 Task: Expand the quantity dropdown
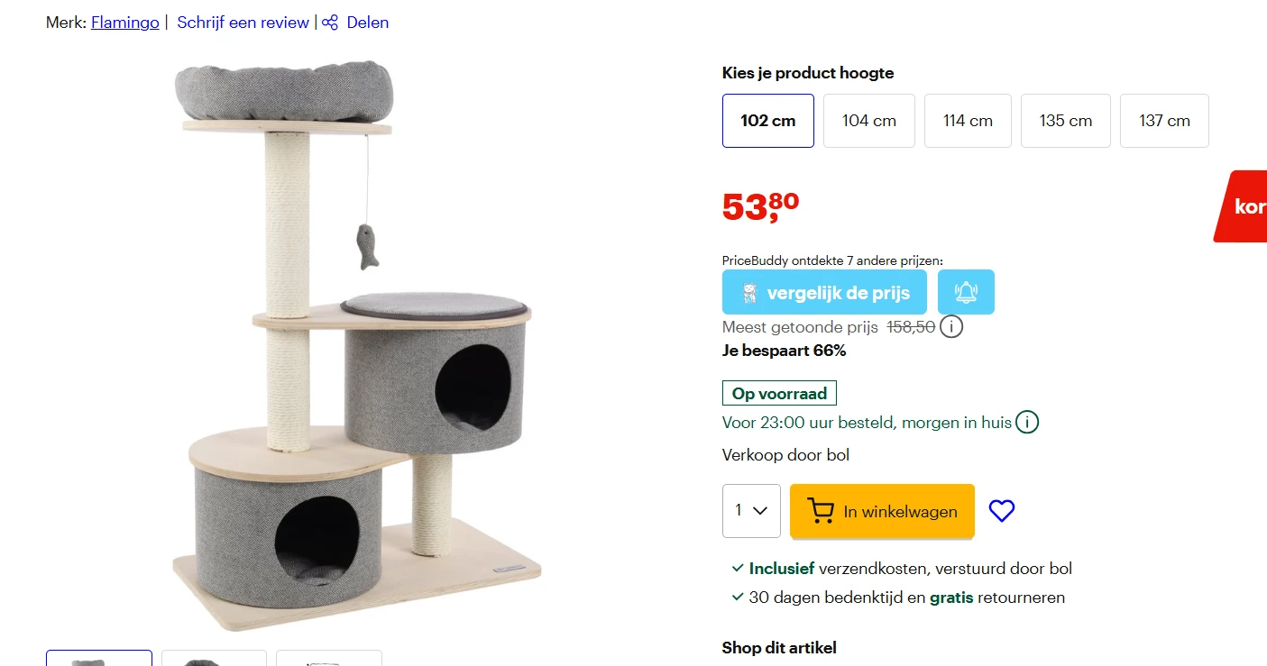click(x=751, y=511)
